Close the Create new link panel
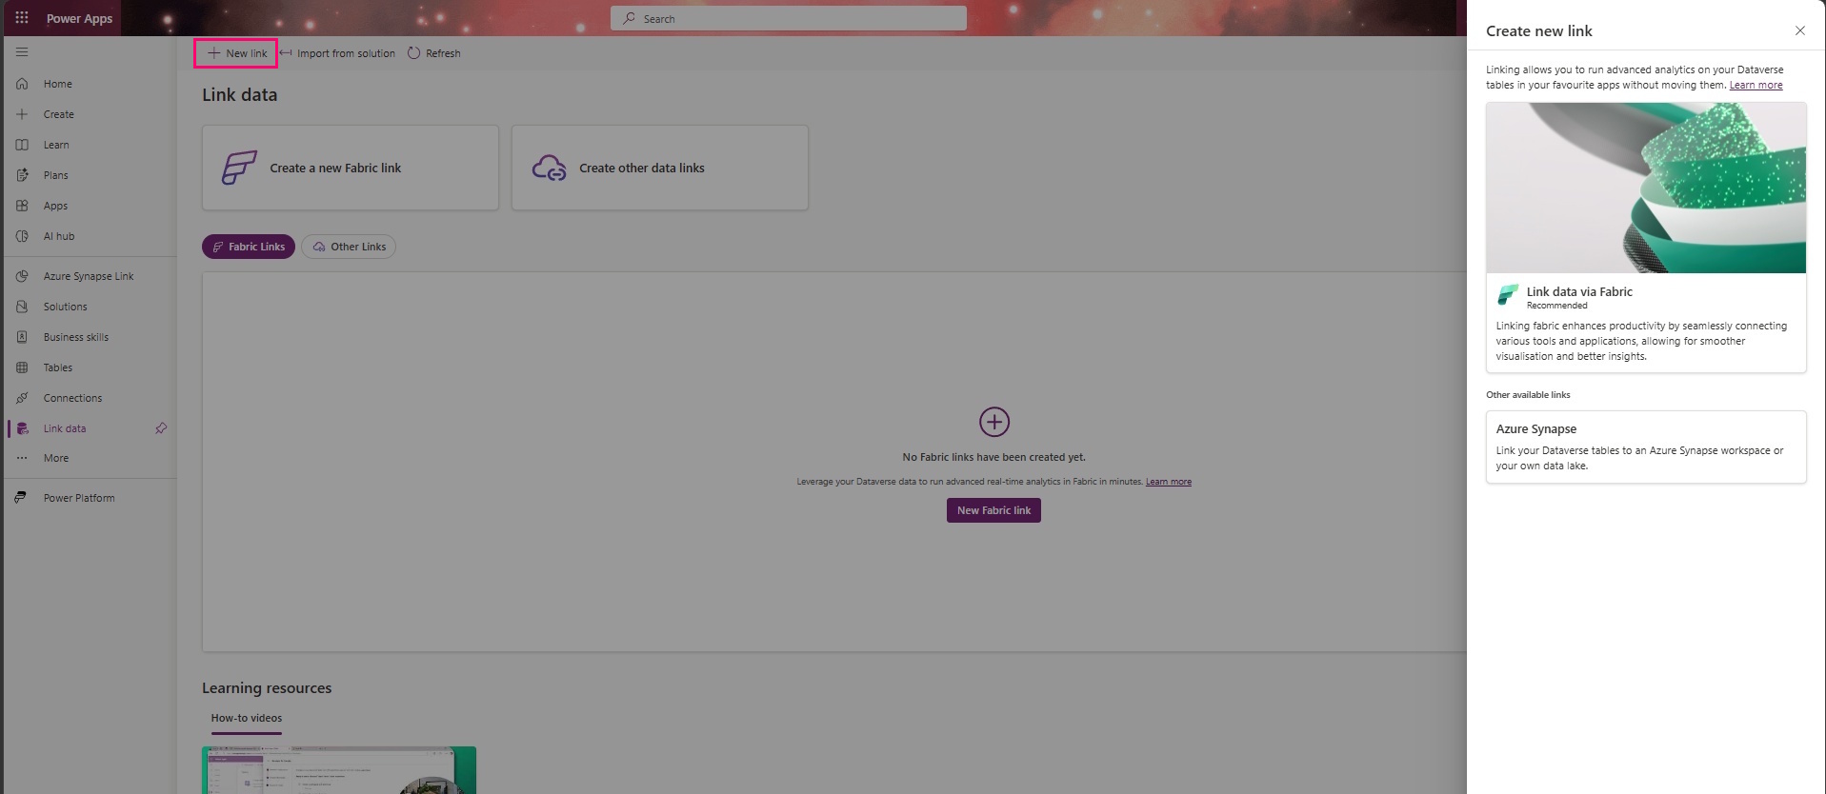This screenshot has height=794, width=1826. (x=1799, y=30)
